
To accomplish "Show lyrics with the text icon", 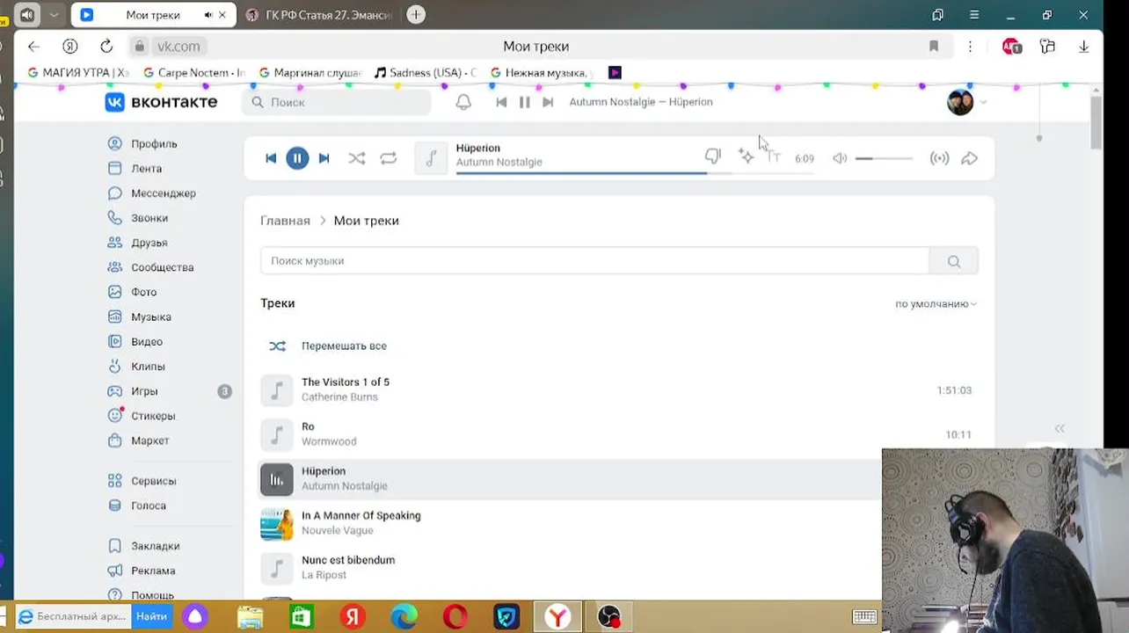I will tap(774, 156).
